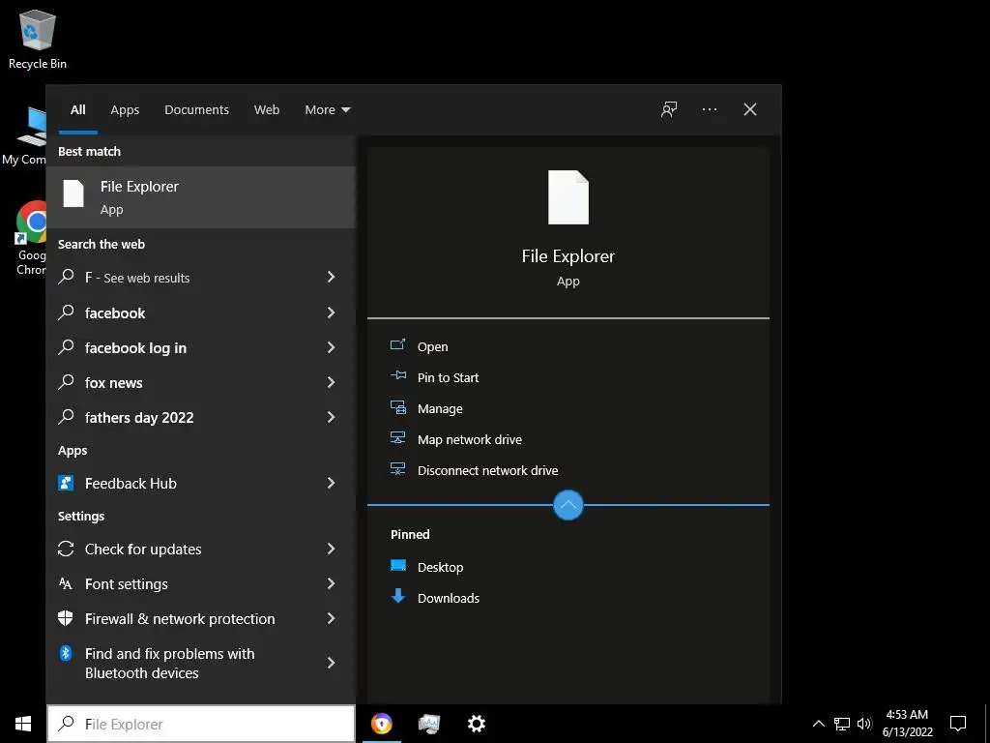Screen dimensions: 990x743
Task: Click the Map network drive icon
Action: tap(397, 438)
